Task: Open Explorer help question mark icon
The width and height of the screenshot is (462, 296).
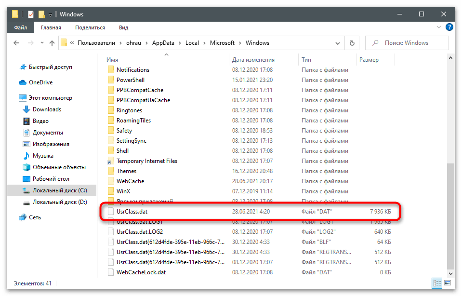Action: [x=449, y=27]
